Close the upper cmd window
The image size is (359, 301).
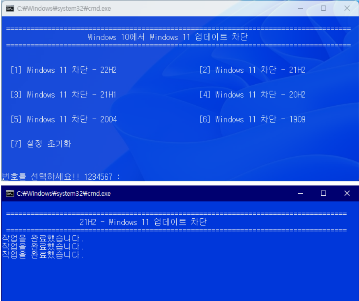(347, 8)
